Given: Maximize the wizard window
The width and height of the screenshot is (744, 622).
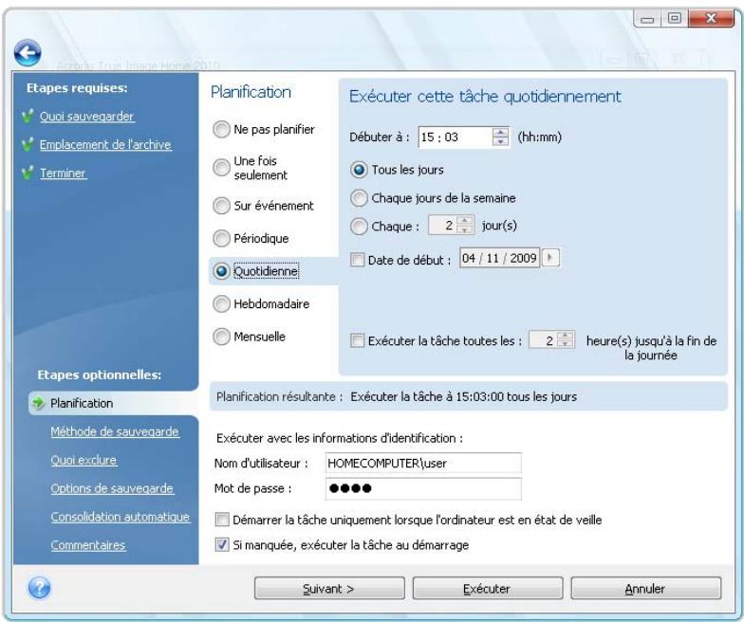Looking at the screenshot, I should click(x=674, y=19).
